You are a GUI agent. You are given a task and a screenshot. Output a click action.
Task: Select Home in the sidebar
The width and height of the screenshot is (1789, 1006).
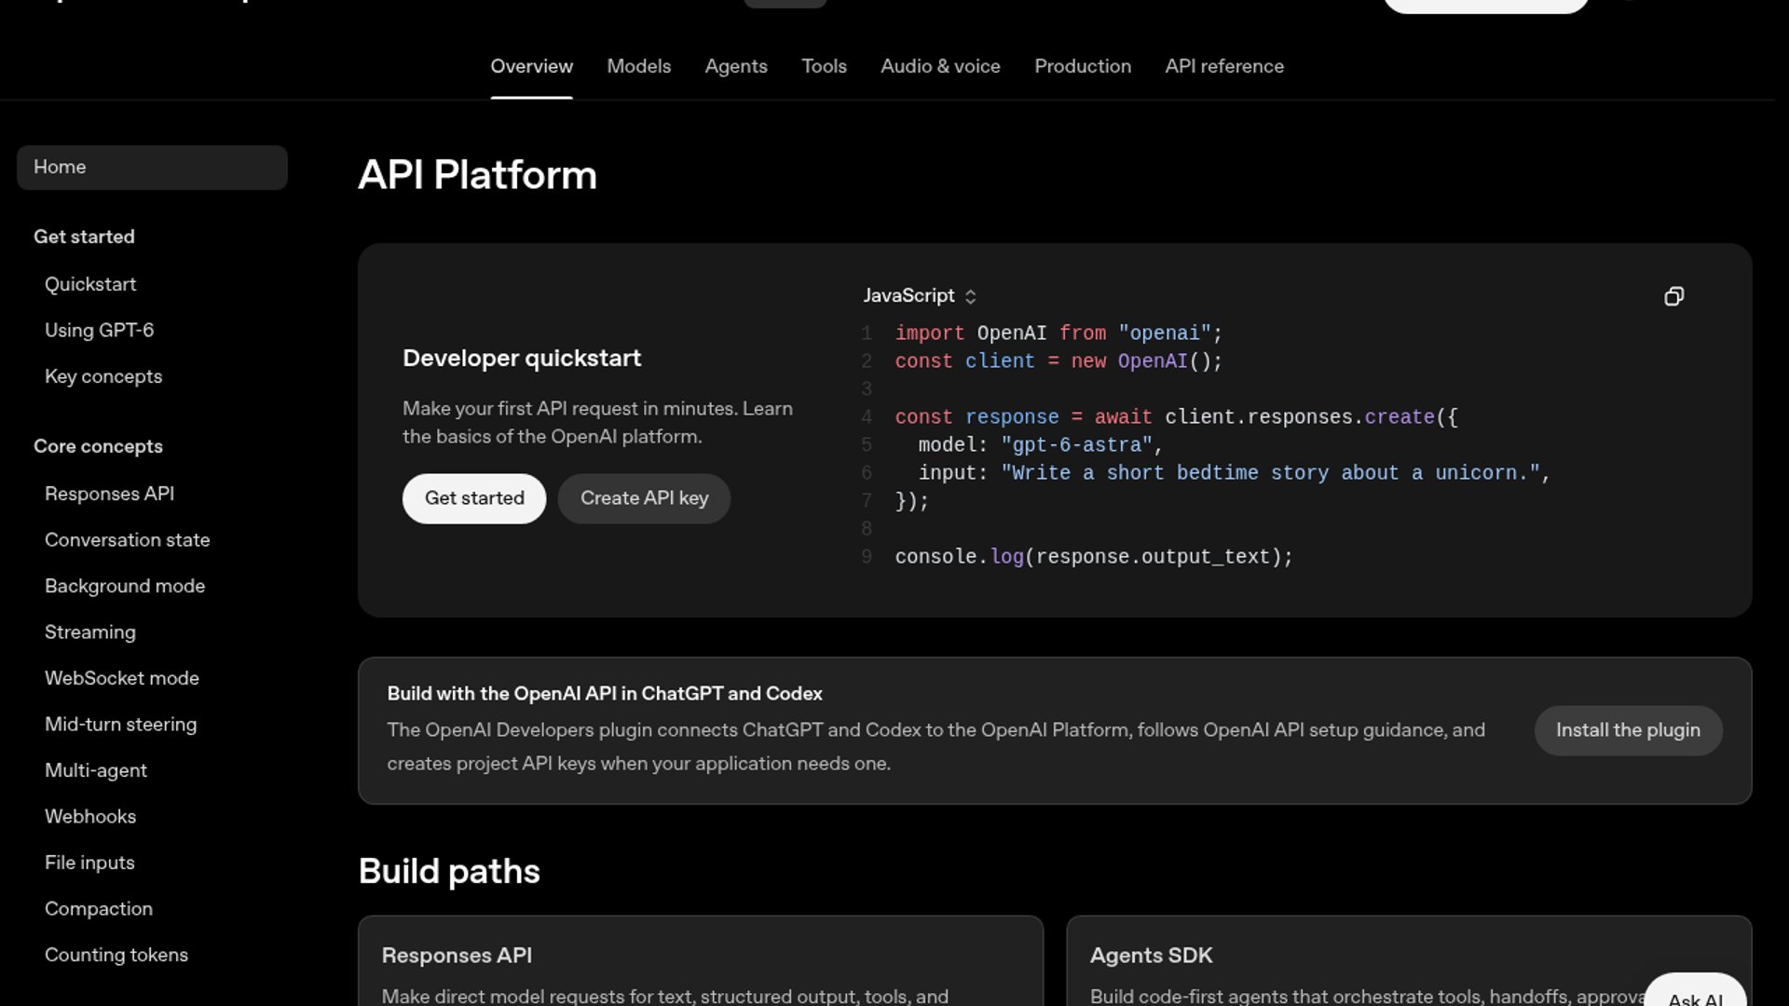pos(152,167)
